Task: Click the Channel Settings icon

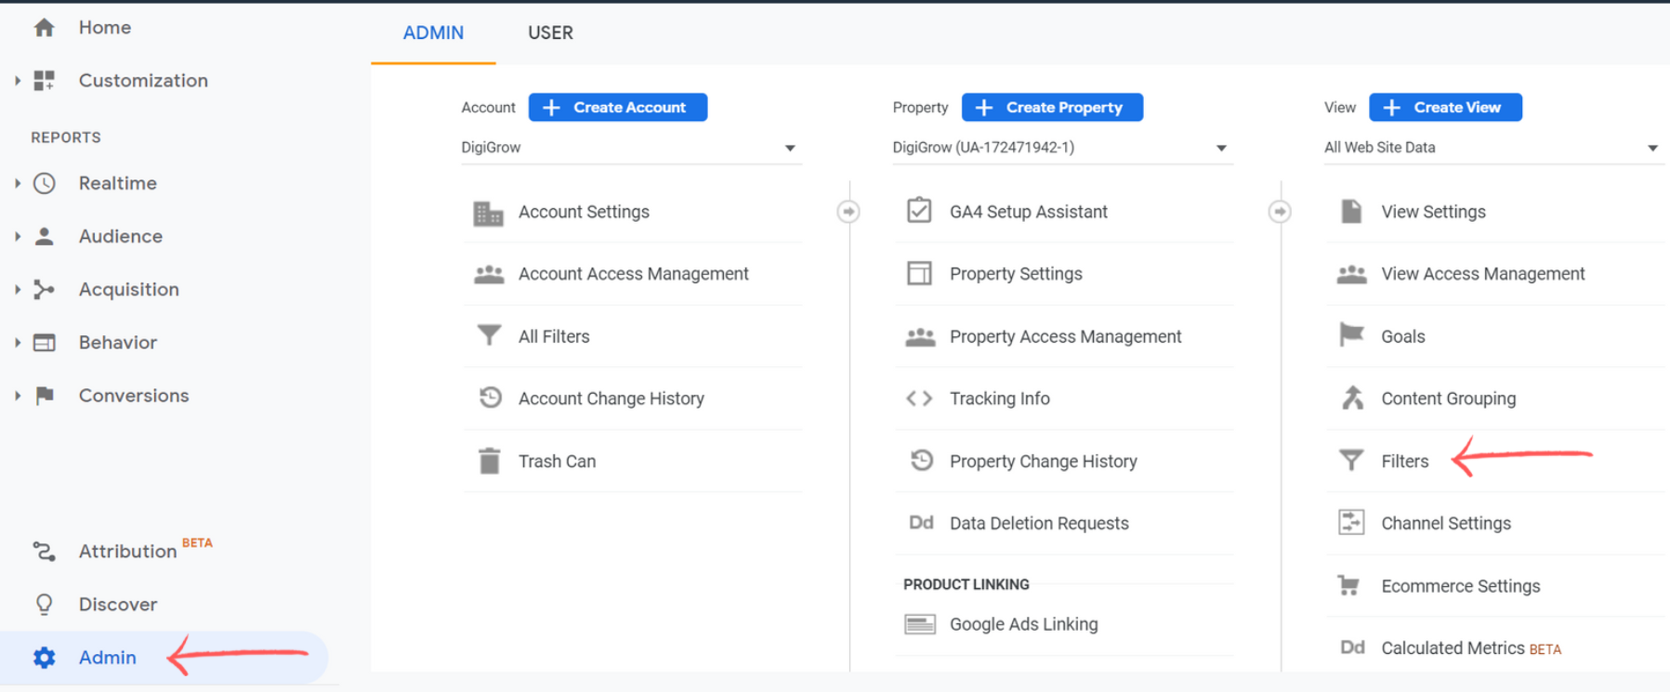Action: [1351, 522]
